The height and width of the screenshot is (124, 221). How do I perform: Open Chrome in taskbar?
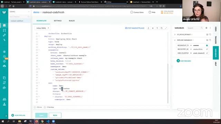[42, 121]
